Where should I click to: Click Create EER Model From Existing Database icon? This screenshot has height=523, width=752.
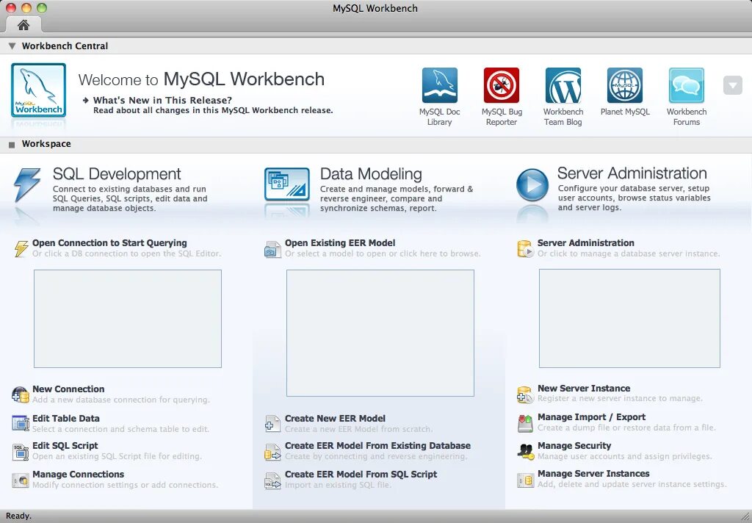pos(272,452)
